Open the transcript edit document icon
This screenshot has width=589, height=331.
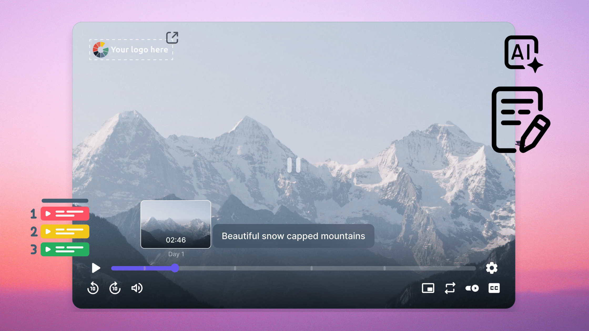pos(520,120)
